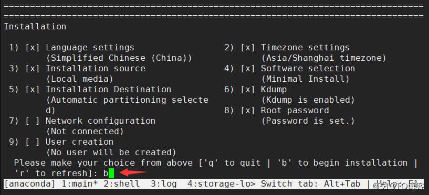Select the Kdump option

click(274, 90)
